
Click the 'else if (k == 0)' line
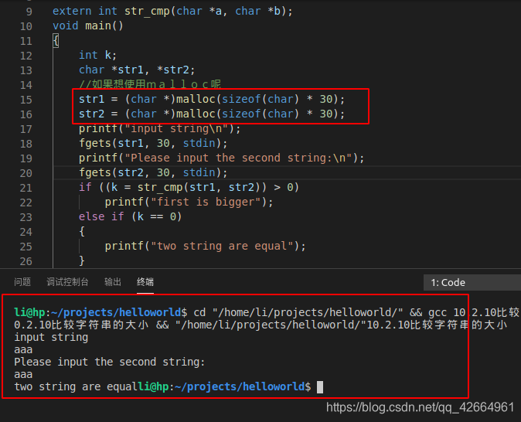pos(130,216)
